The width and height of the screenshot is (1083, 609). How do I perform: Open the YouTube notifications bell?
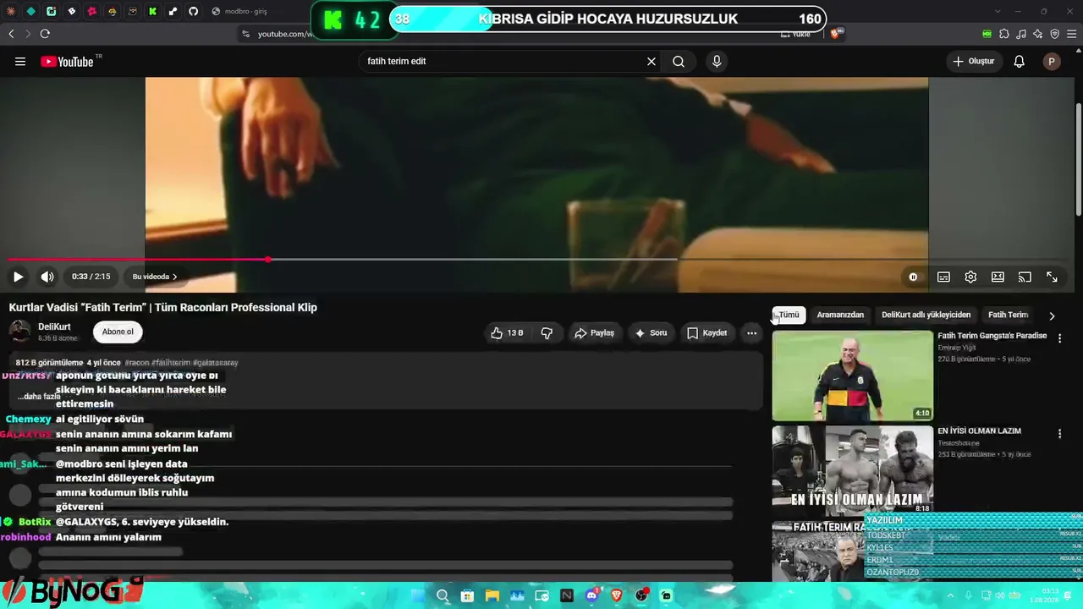1020,62
